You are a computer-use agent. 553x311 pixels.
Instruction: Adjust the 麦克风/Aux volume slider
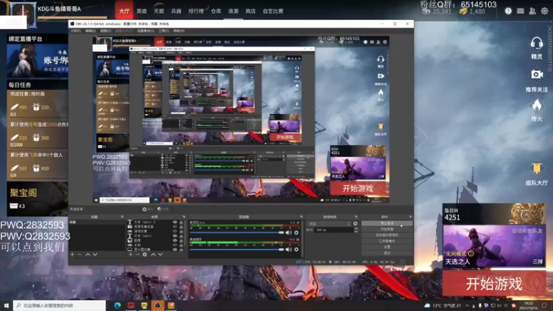pos(236,233)
